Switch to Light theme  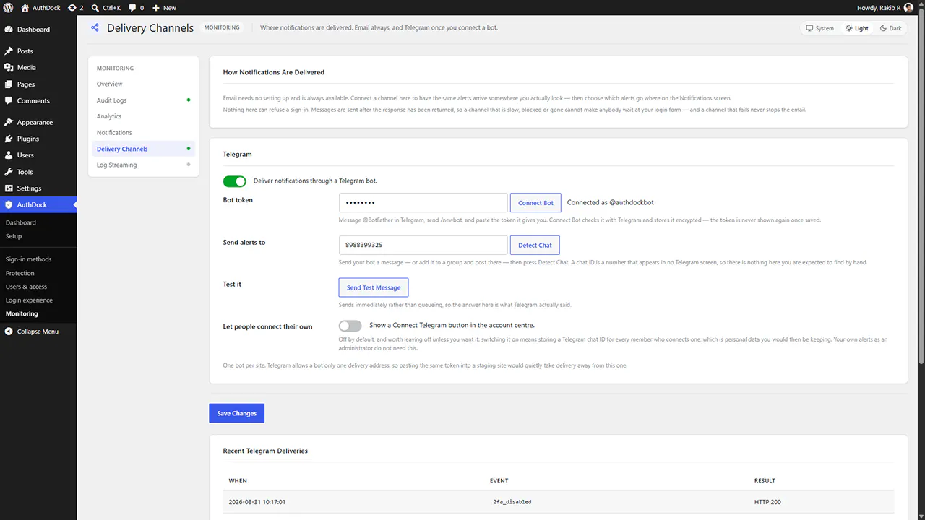click(x=857, y=29)
